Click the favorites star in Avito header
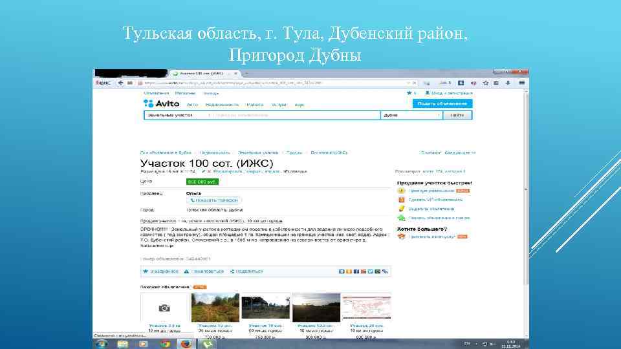This screenshot has height=349, width=621. [x=409, y=93]
